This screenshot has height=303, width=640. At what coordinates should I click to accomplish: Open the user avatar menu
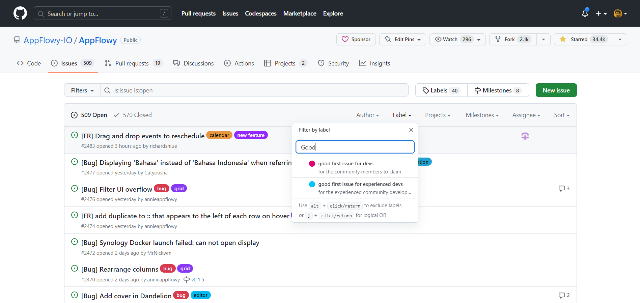point(620,13)
